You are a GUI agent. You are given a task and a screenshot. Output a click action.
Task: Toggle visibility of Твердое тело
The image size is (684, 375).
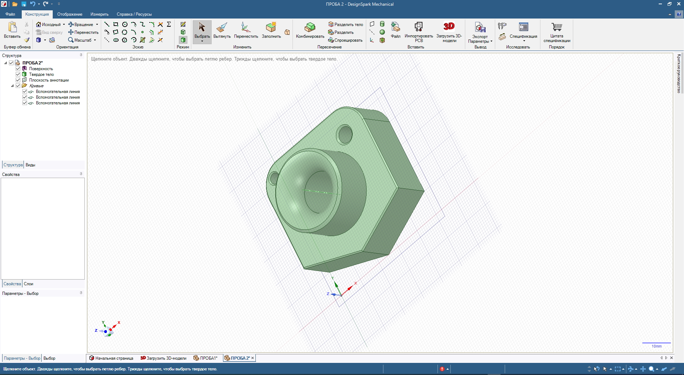tap(18, 74)
